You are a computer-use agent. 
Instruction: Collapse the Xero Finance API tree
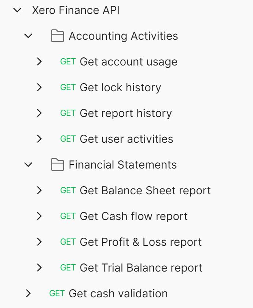coord(17,10)
